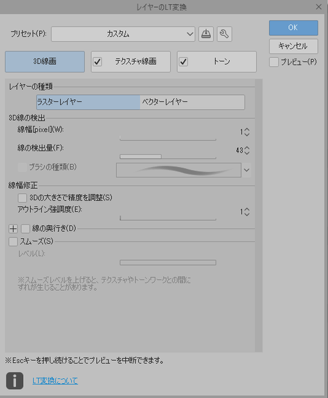Close the LT変換 dialog
The width and height of the screenshot is (328, 398).
tap(319, 7)
